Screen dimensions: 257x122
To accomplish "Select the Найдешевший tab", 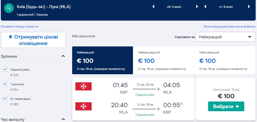I will point(163,60).
